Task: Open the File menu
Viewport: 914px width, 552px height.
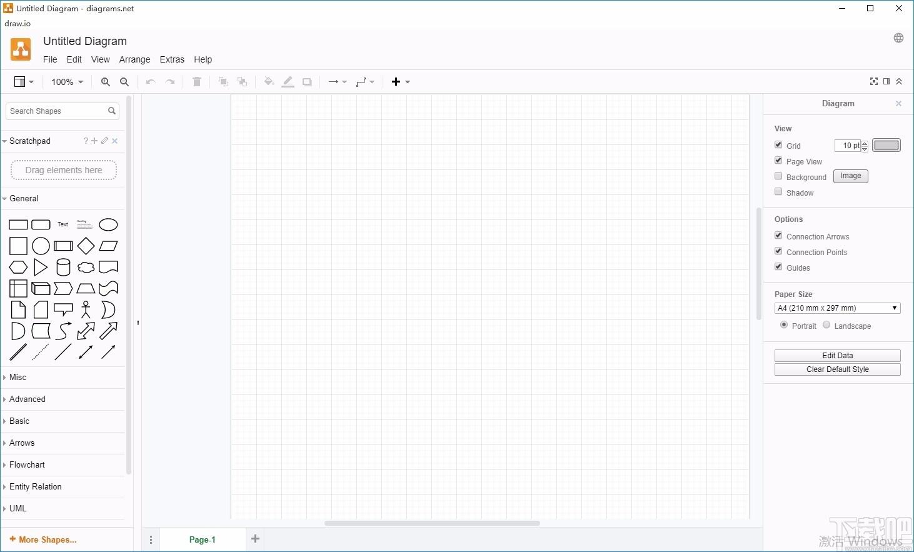Action: 50,59
